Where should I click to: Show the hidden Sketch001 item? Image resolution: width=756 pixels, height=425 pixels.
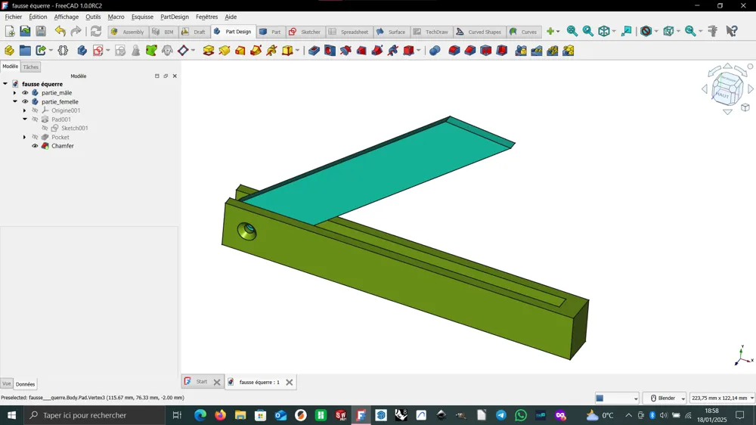click(x=45, y=129)
